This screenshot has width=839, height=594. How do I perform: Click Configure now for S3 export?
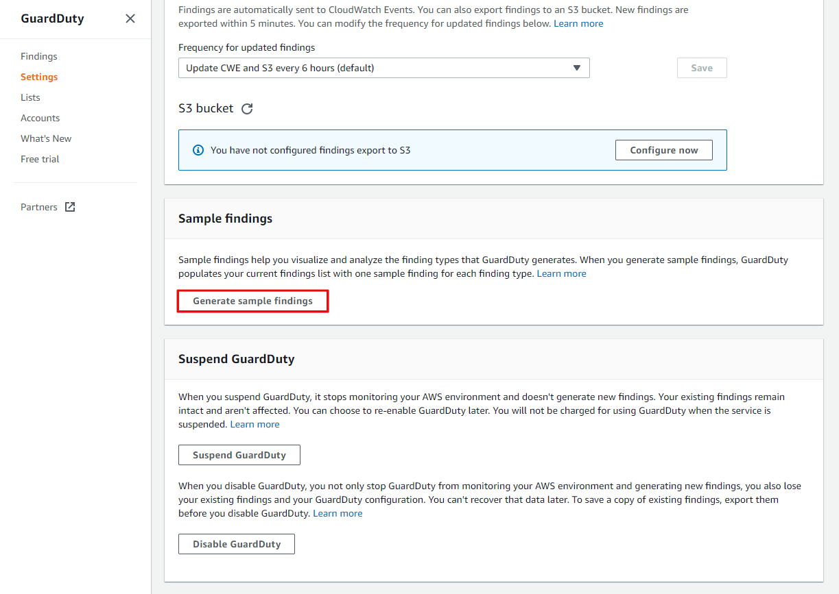click(x=663, y=150)
